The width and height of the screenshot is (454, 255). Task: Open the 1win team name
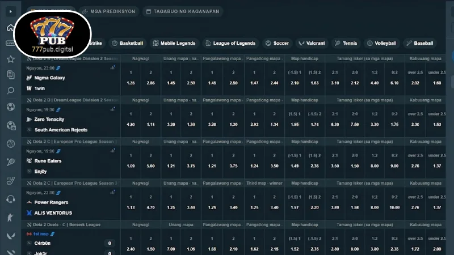coord(40,88)
